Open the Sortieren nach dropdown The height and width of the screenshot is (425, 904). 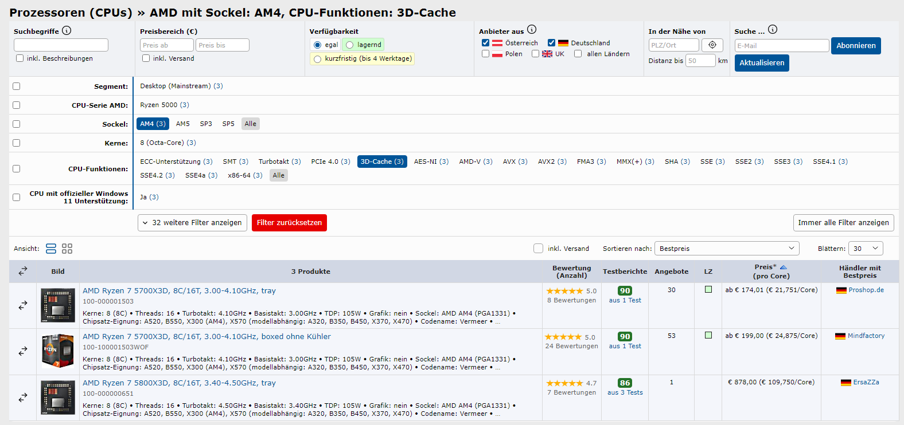(x=727, y=249)
